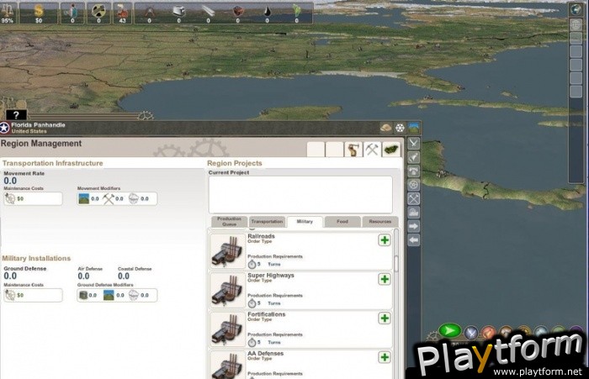Switch to the Transportation tab

coord(267,221)
